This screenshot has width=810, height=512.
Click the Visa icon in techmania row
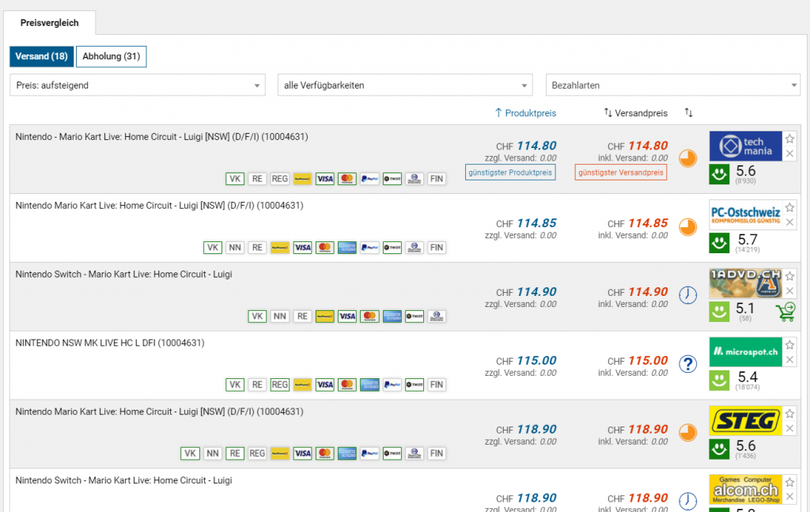coord(324,179)
